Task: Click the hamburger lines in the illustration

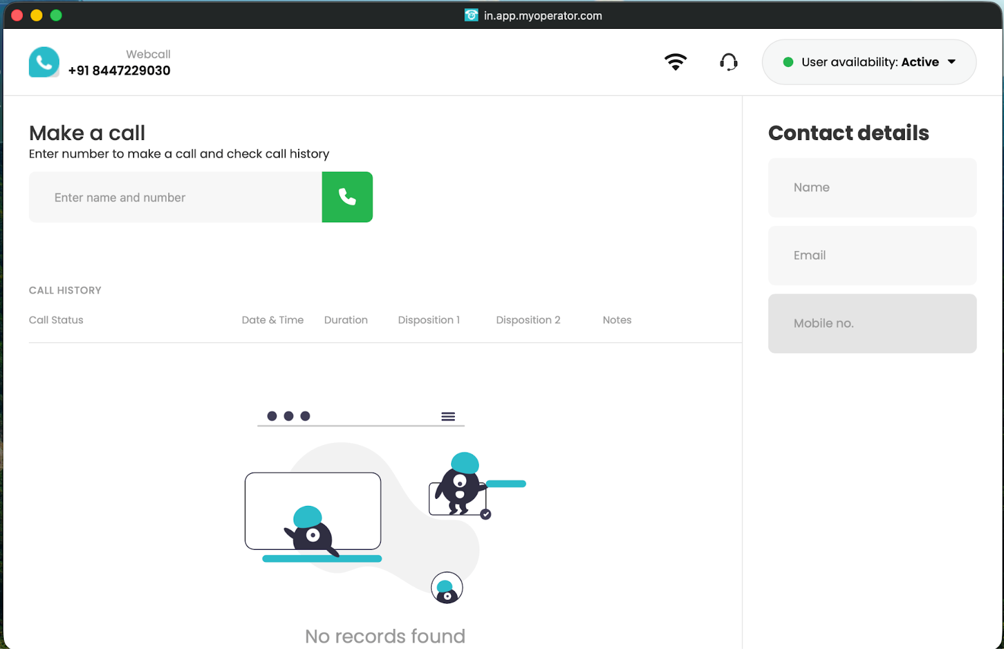Action: click(447, 416)
